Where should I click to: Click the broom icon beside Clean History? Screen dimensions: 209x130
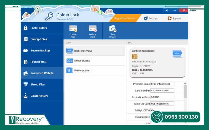click(25, 96)
